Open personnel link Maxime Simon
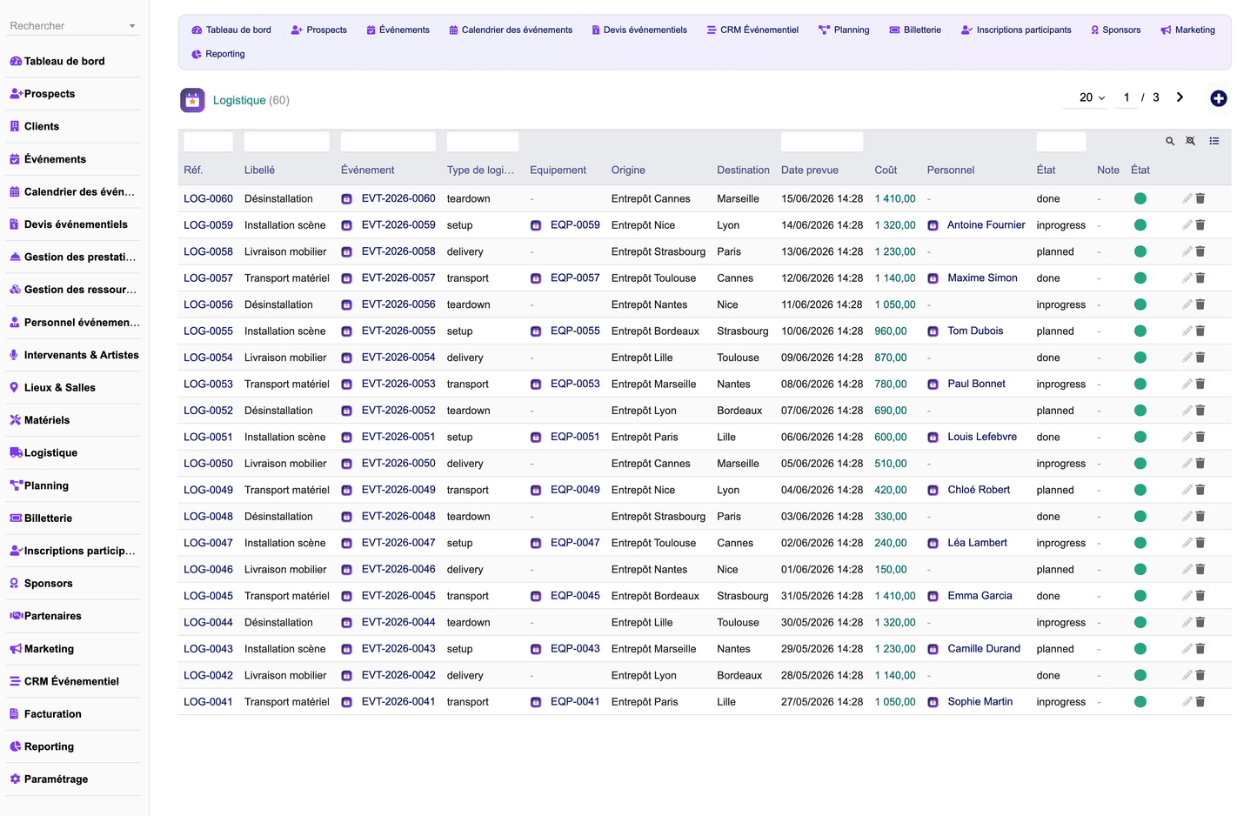The height and width of the screenshot is (816, 1257). tap(982, 278)
